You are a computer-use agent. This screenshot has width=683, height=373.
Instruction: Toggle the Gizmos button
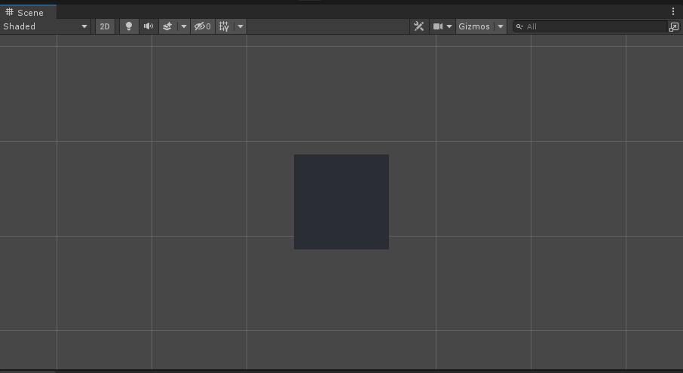[474, 26]
